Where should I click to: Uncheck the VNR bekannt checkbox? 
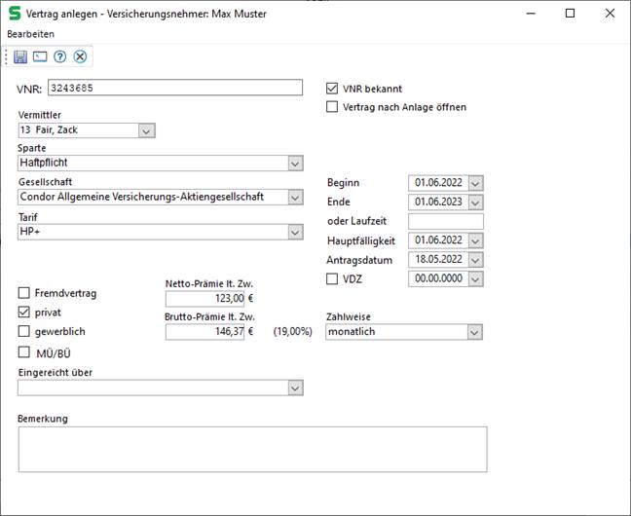333,88
